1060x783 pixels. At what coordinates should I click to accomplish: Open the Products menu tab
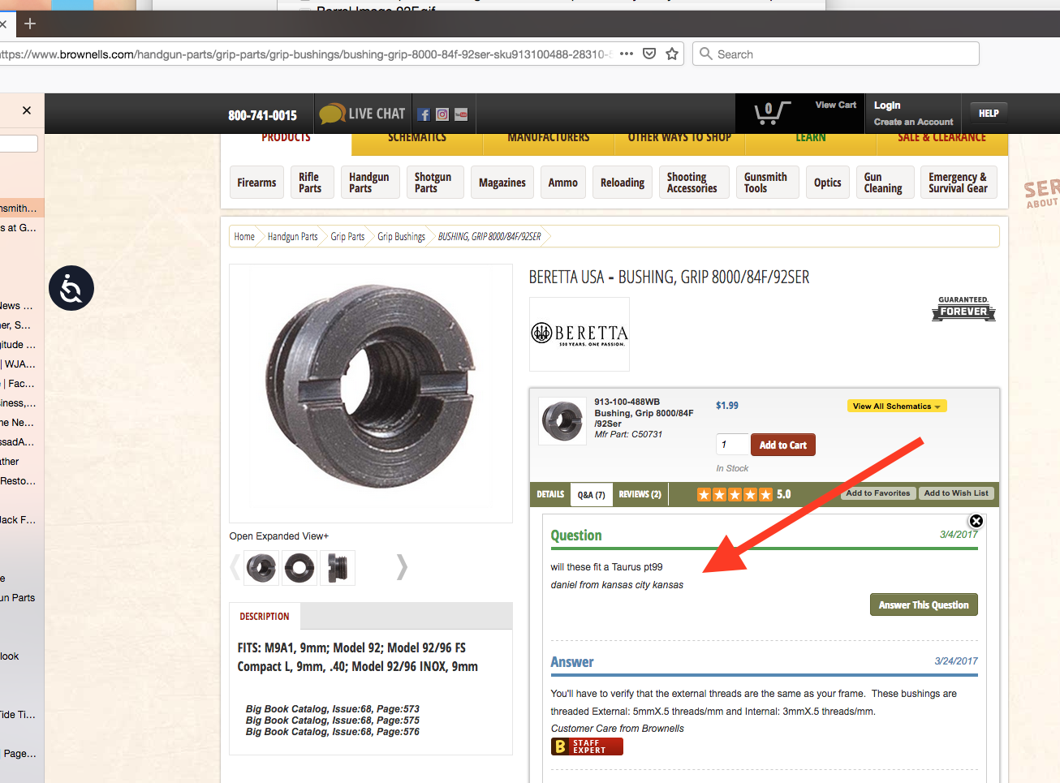(x=286, y=138)
